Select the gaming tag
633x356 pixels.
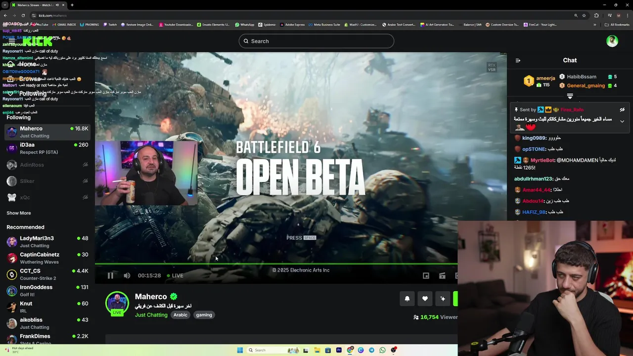click(204, 315)
